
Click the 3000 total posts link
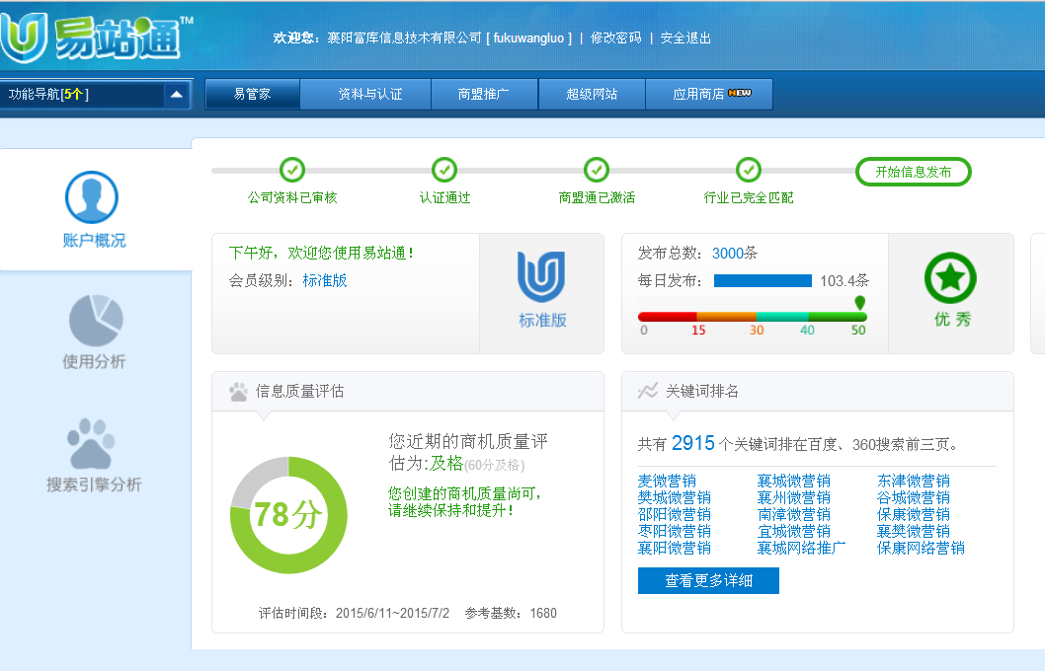727,253
